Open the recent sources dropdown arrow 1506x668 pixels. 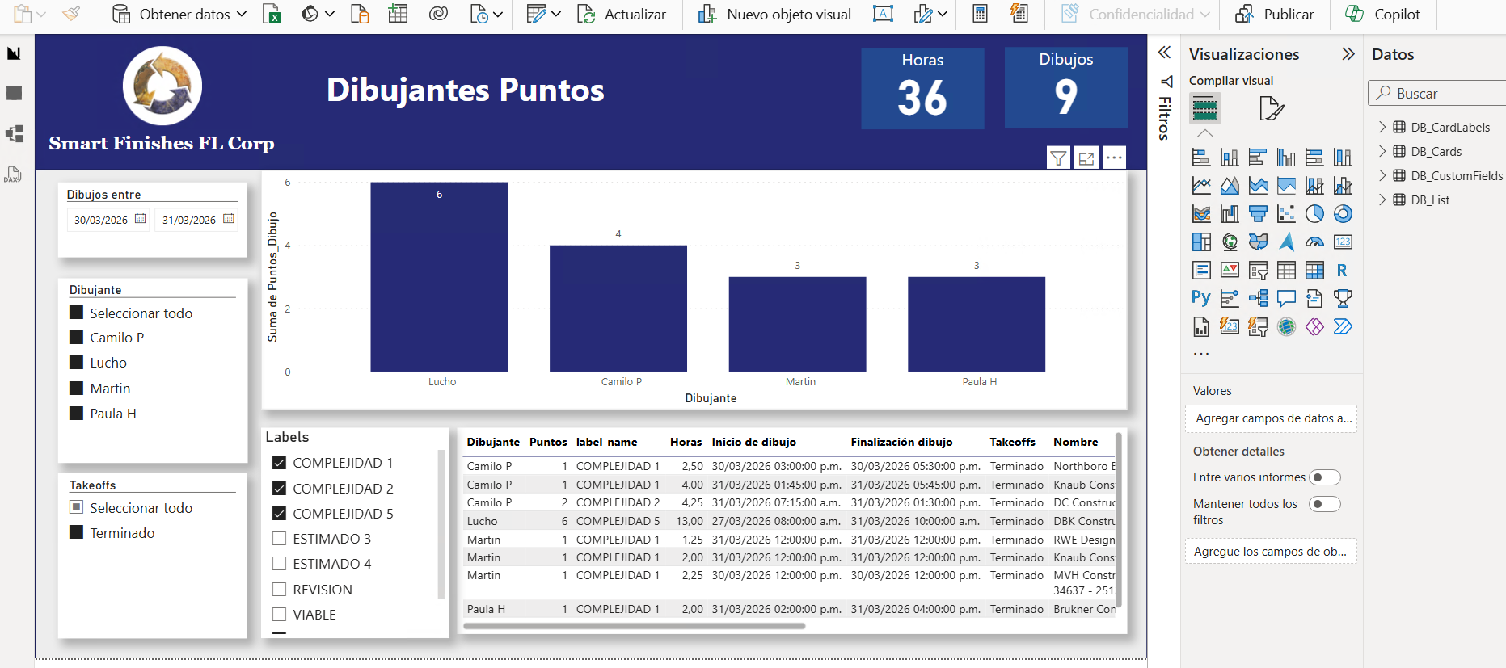[498, 14]
